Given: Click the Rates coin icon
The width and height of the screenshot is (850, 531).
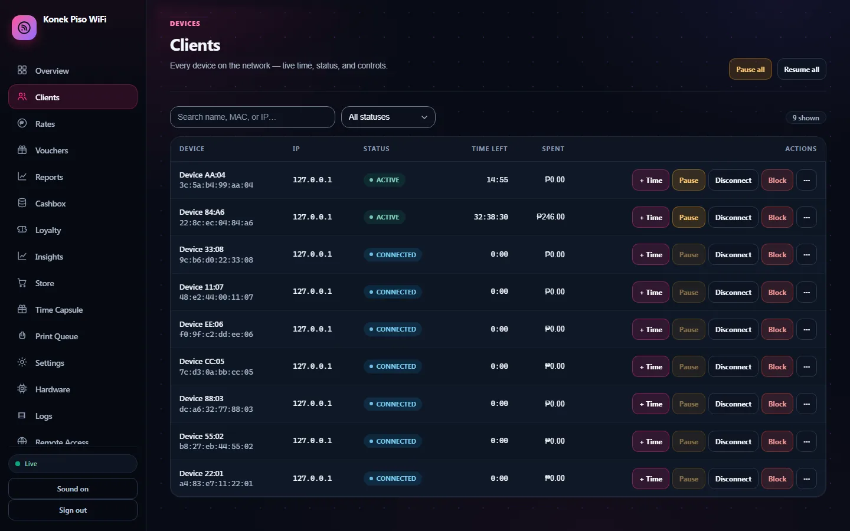Looking at the screenshot, I should [22, 123].
